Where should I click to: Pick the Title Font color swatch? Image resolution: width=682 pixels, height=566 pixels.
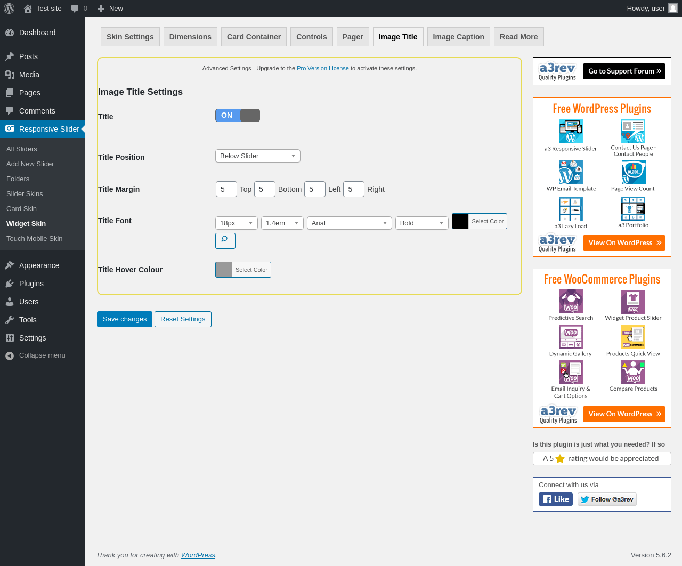(x=460, y=221)
